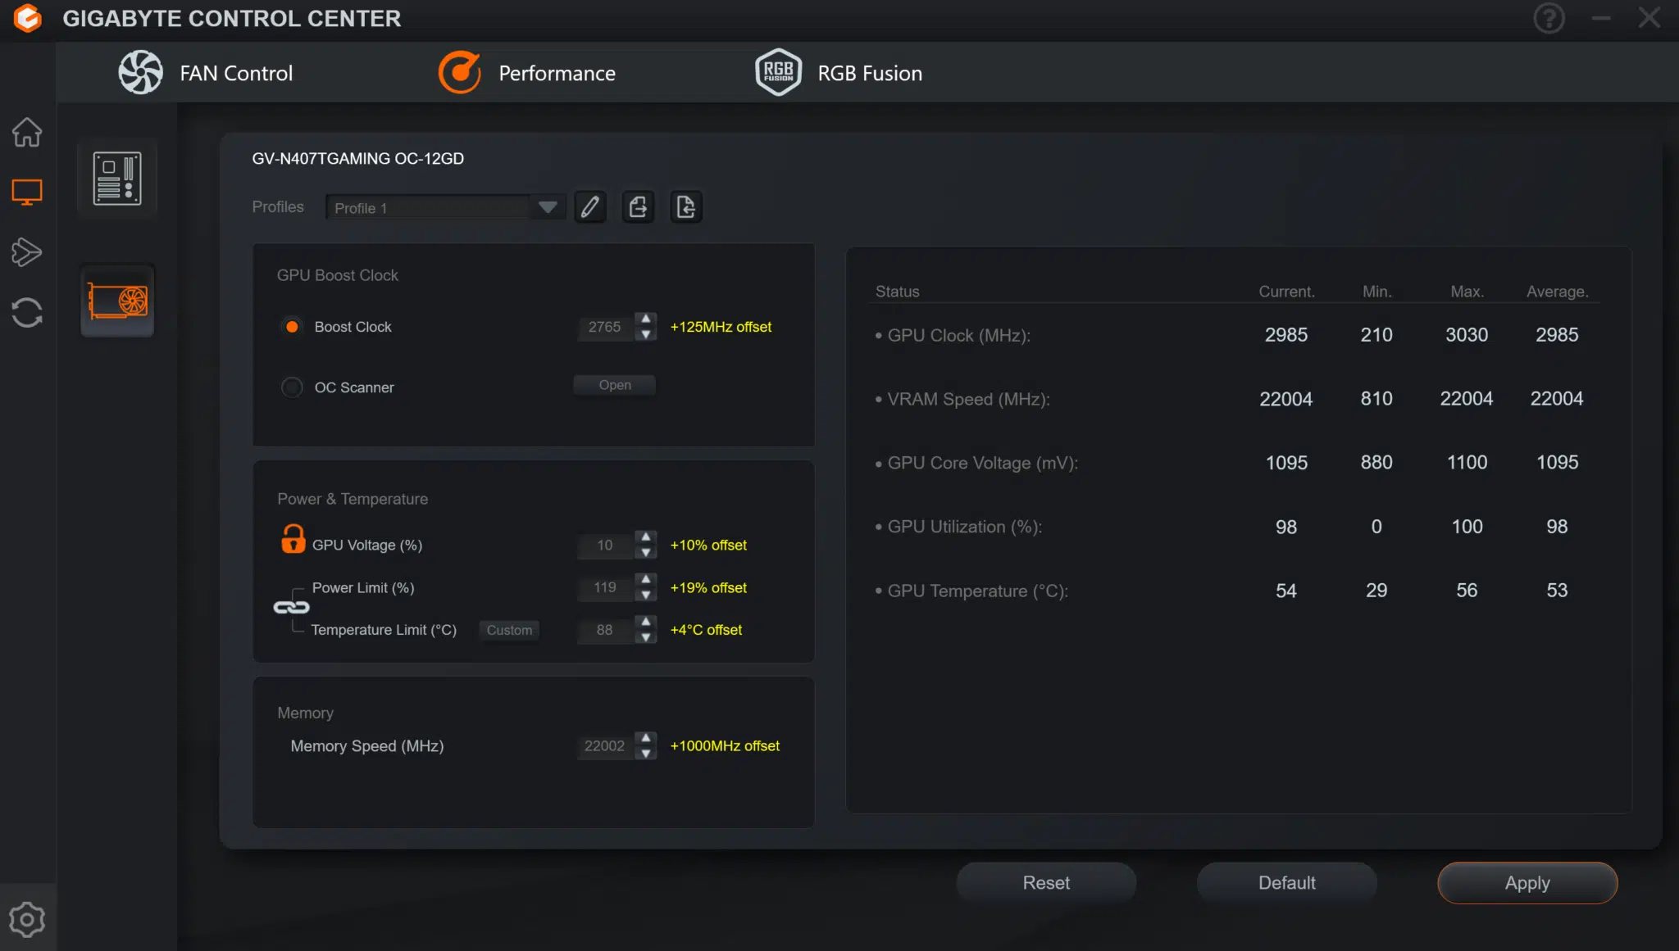Click the RGB Fusion badge icon

778,72
